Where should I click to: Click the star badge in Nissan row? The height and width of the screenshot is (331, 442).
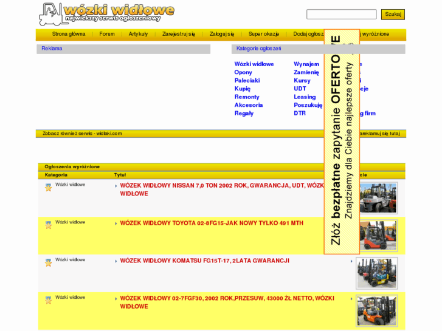(x=48, y=187)
